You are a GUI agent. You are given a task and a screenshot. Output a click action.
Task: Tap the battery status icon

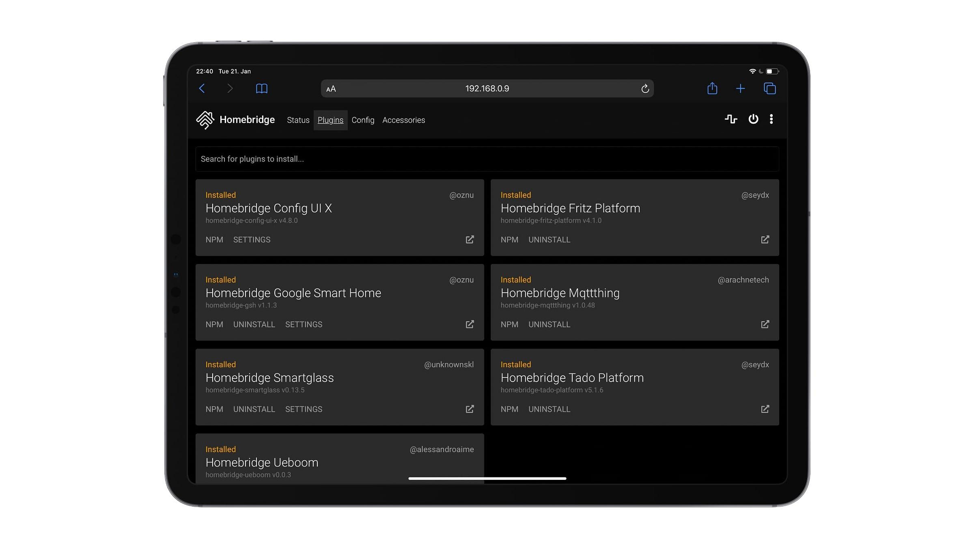pyautogui.click(x=772, y=71)
